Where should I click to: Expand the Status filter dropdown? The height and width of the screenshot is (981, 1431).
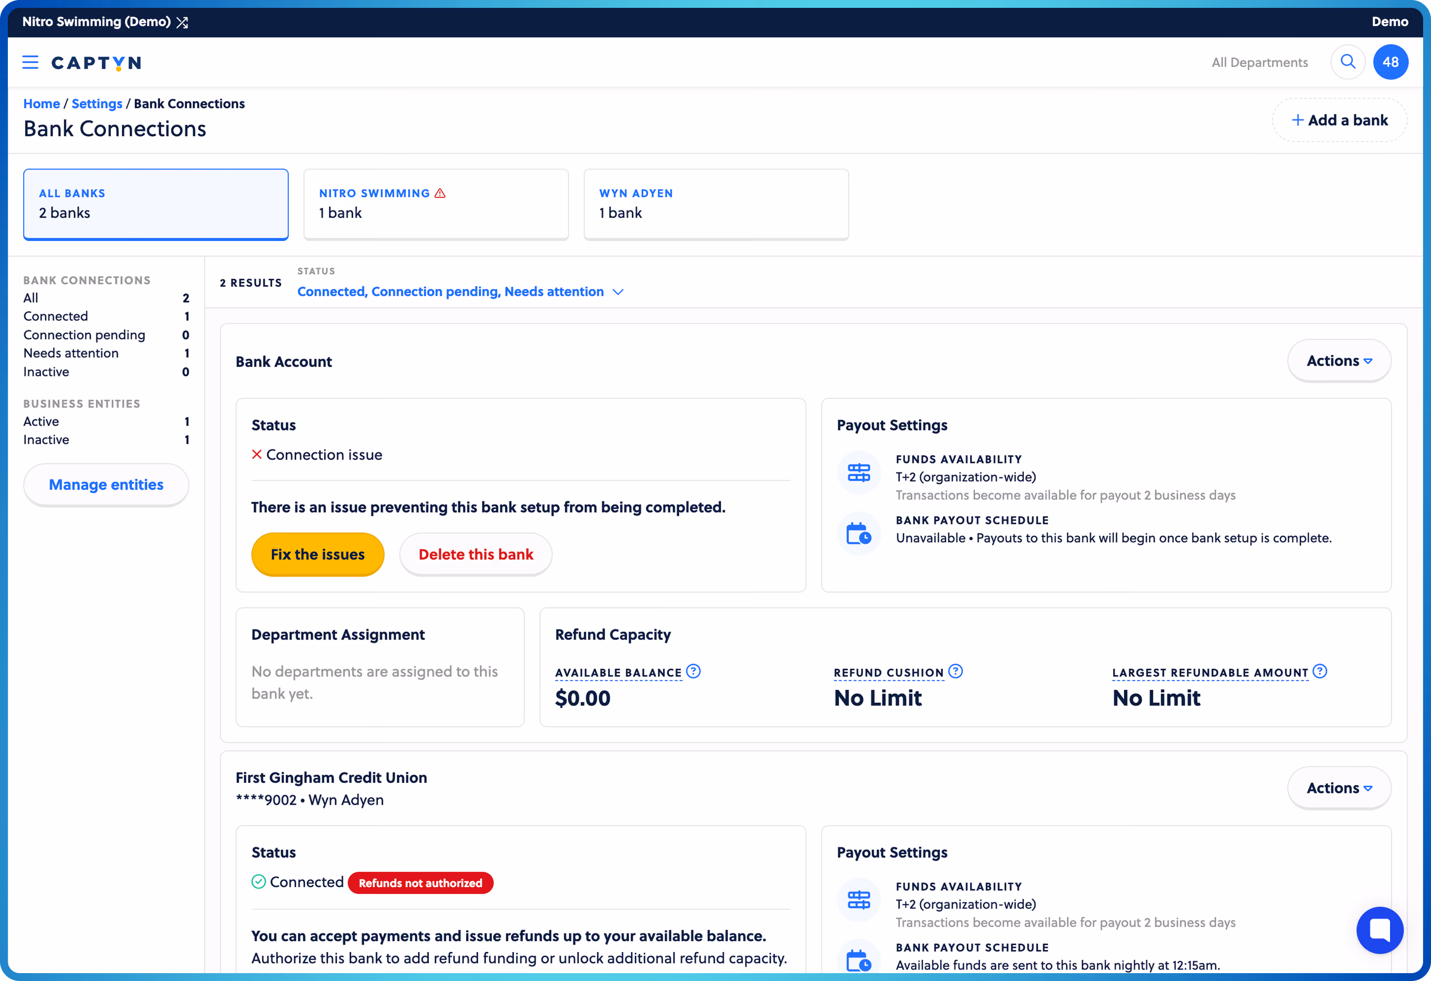point(460,292)
